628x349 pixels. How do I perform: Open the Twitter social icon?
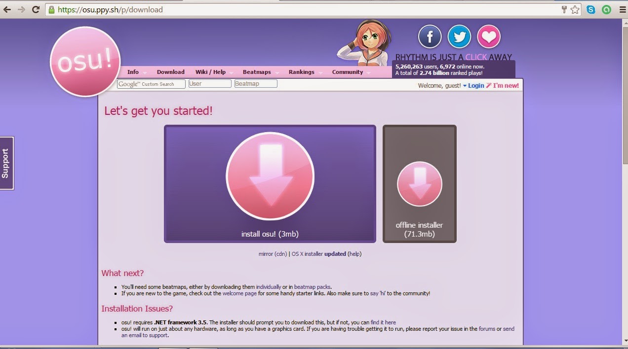point(459,37)
